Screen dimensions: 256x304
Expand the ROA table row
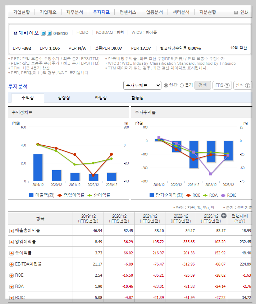12,286
